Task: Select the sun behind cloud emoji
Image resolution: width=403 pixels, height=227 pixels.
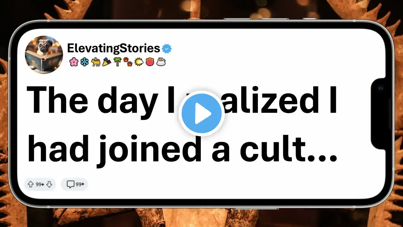Action: pos(139,62)
